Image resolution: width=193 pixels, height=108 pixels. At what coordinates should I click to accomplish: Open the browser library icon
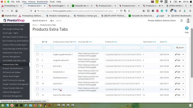144,11
